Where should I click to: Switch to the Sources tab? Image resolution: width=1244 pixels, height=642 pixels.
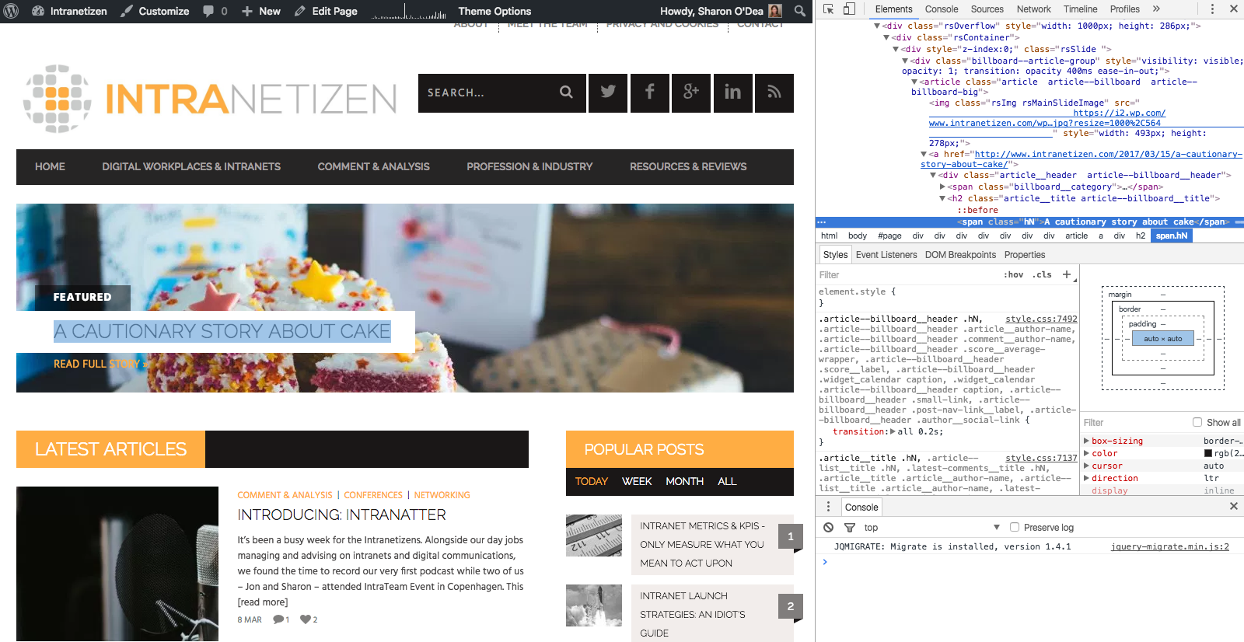click(987, 9)
